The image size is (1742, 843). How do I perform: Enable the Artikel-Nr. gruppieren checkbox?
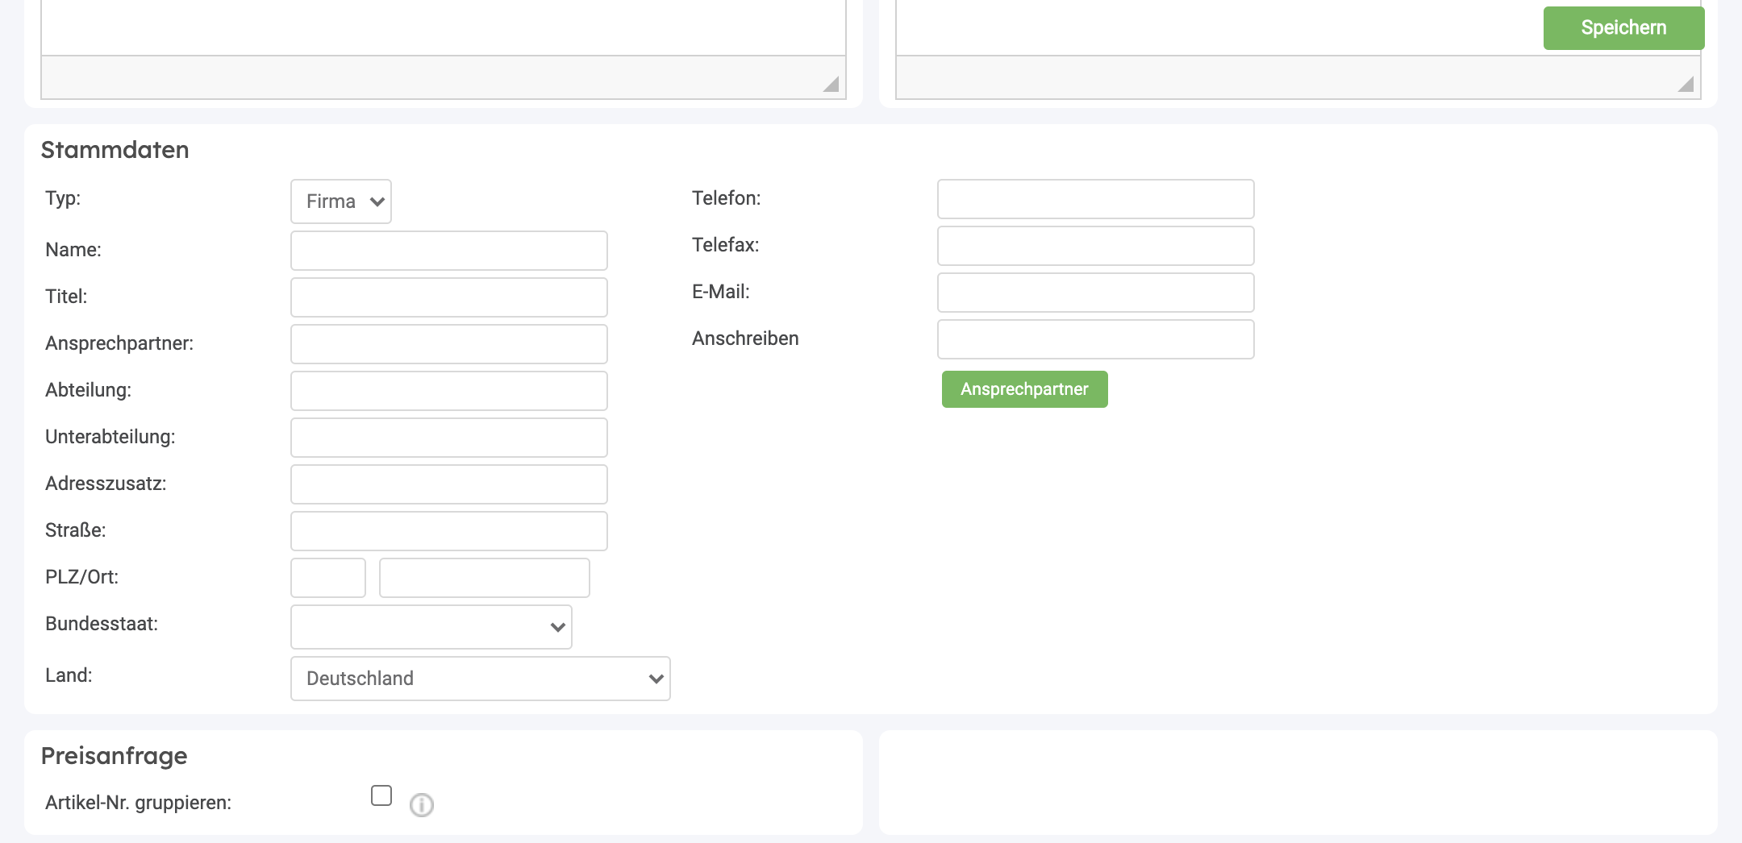tap(381, 795)
